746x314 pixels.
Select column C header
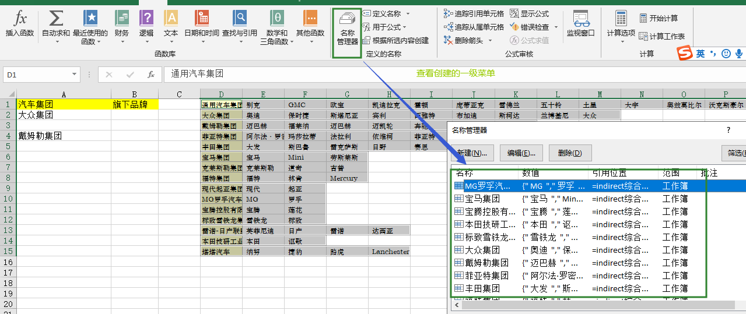(x=179, y=94)
